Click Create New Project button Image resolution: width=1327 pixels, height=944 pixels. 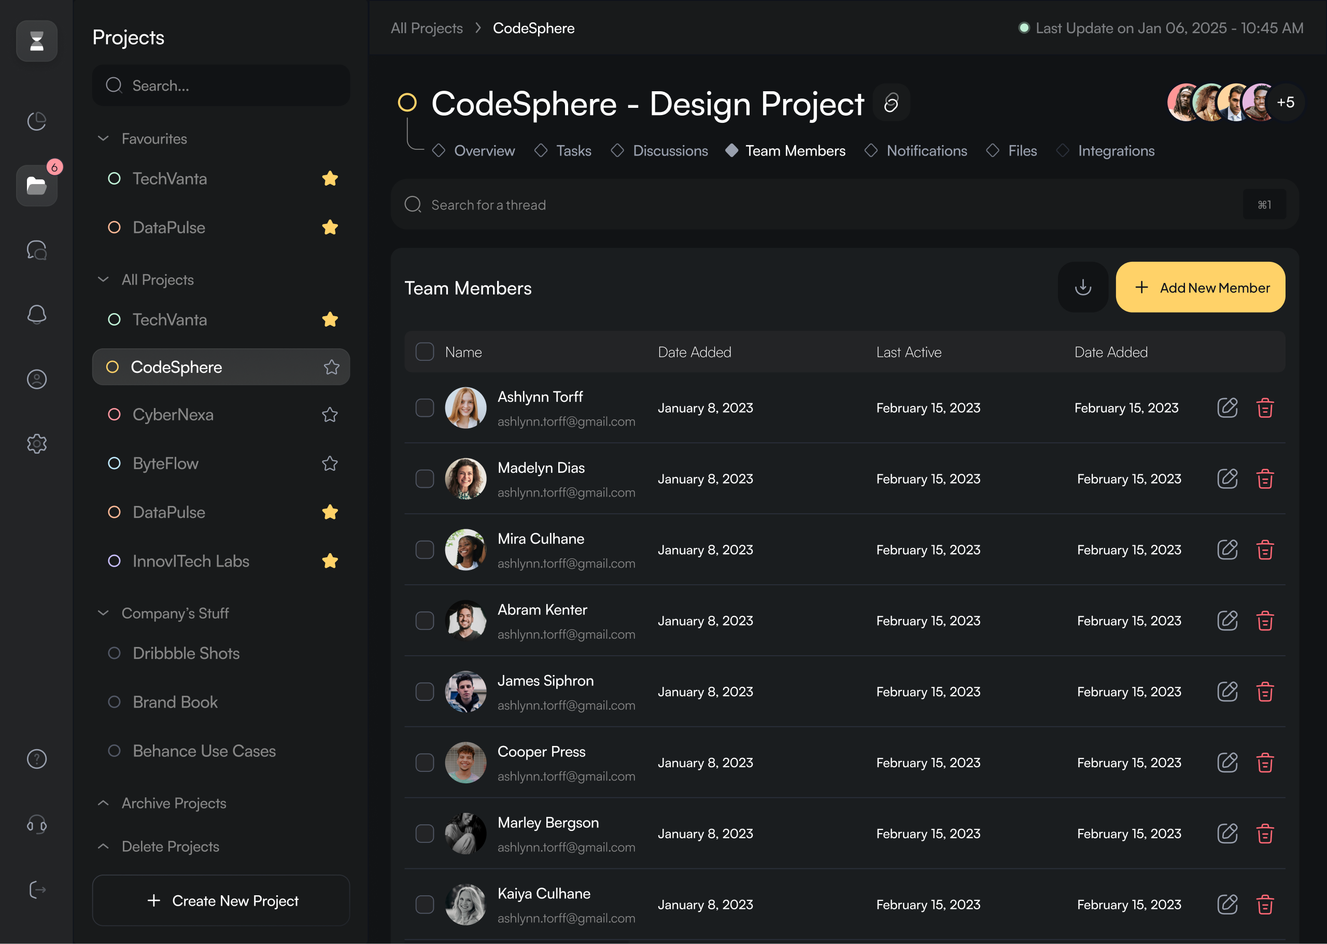click(x=221, y=900)
